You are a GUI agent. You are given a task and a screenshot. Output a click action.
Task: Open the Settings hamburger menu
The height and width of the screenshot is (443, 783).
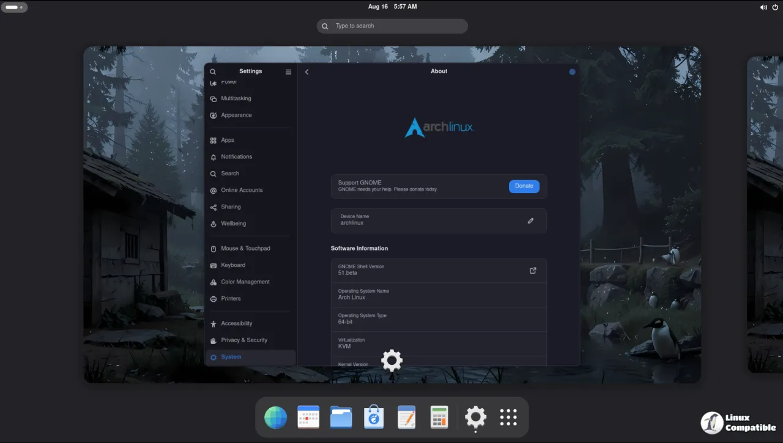tap(289, 71)
